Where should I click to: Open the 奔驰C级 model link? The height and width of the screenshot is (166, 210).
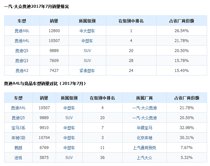(x=18, y=138)
